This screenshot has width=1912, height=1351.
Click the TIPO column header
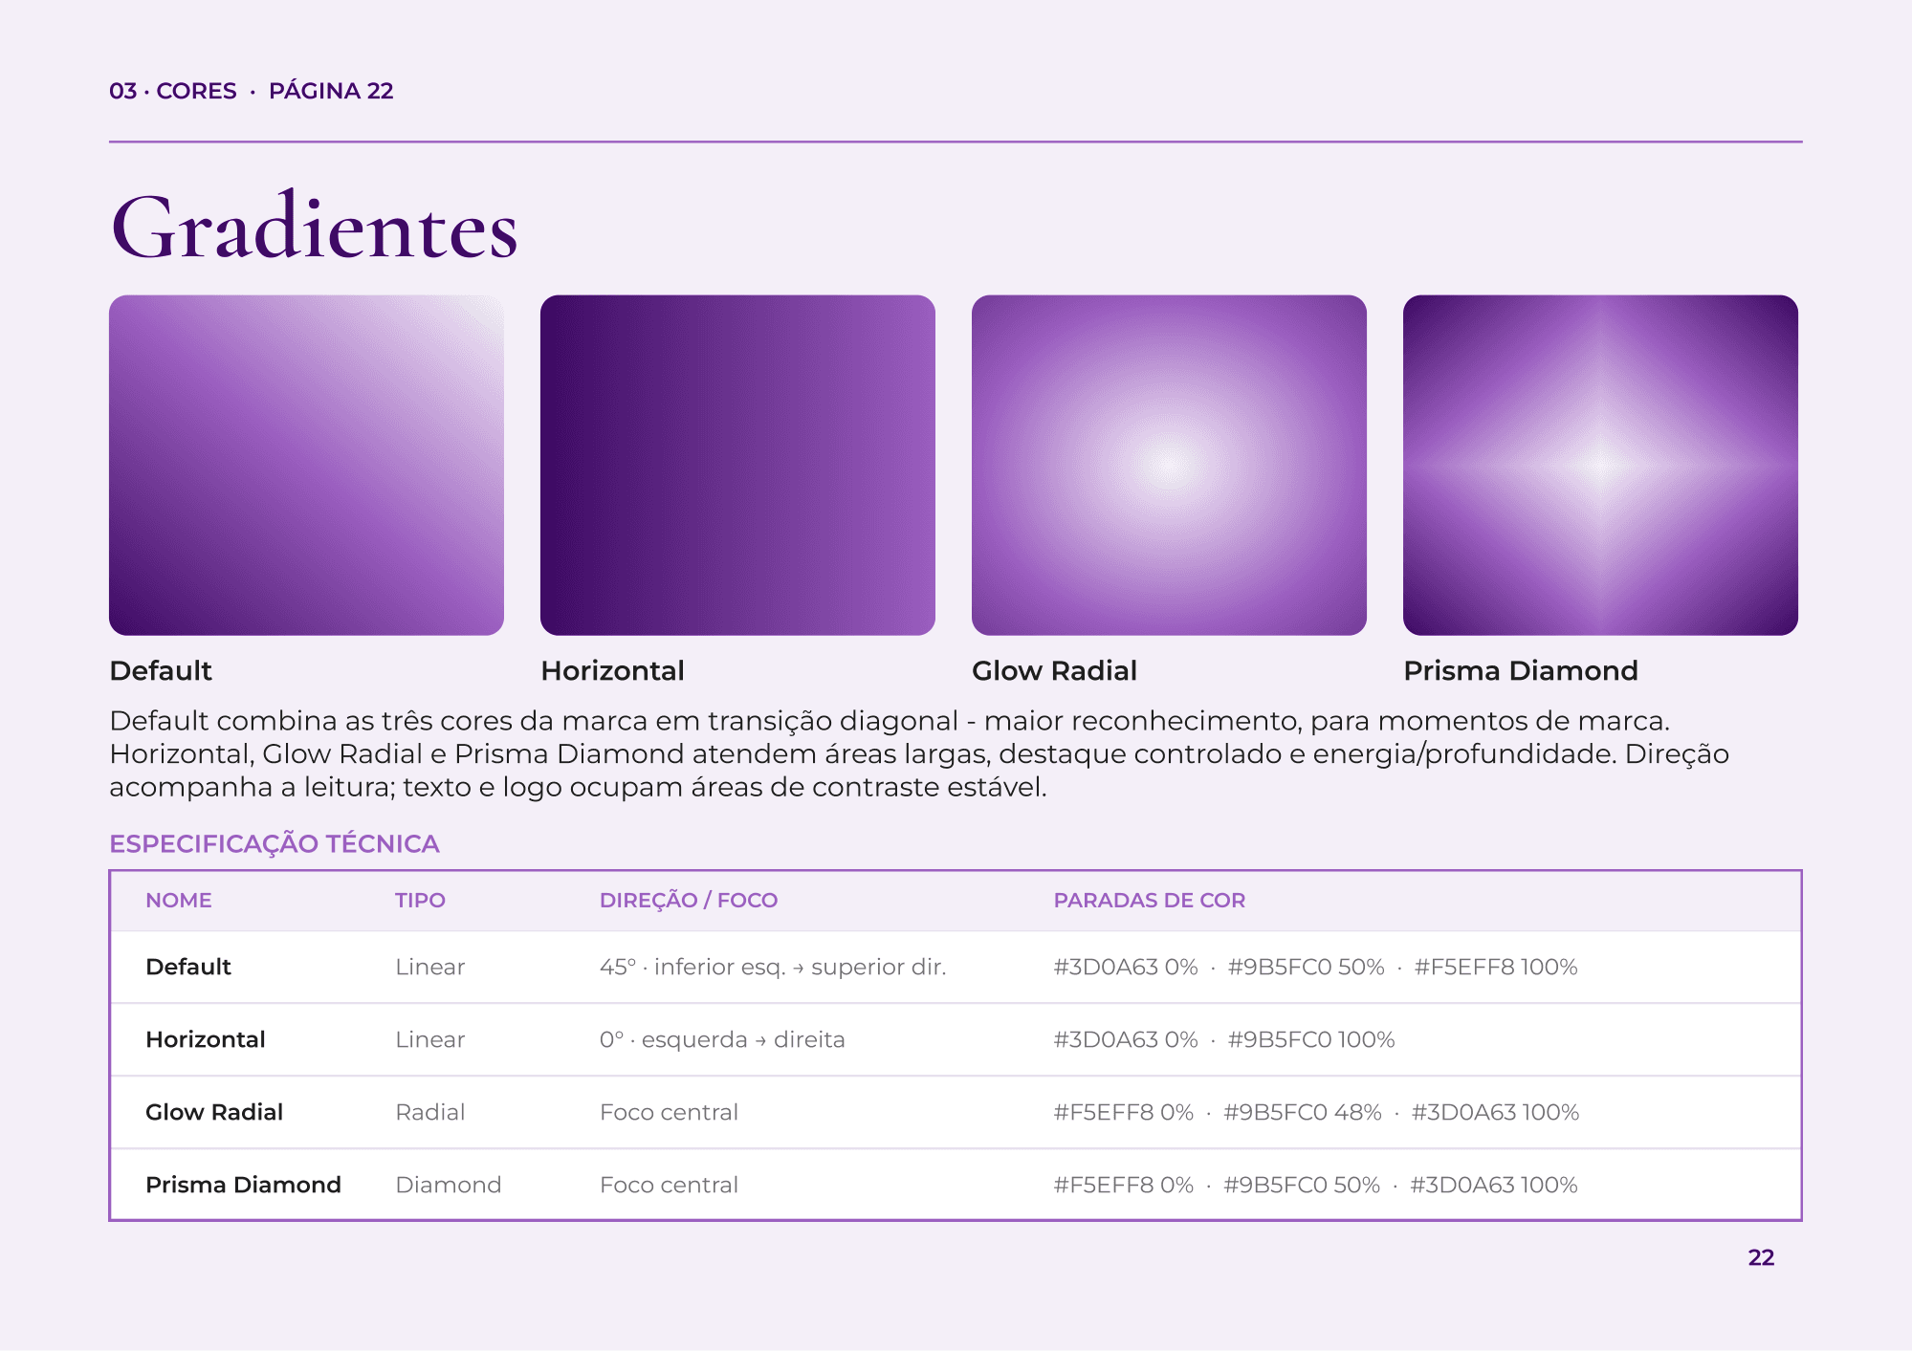click(421, 900)
